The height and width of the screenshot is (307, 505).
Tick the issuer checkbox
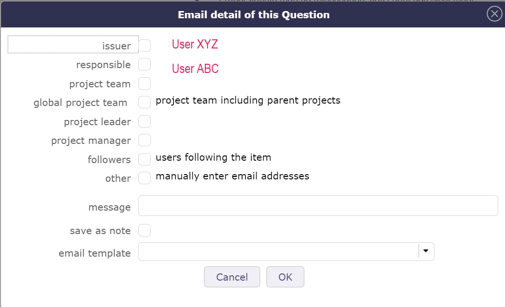144,46
